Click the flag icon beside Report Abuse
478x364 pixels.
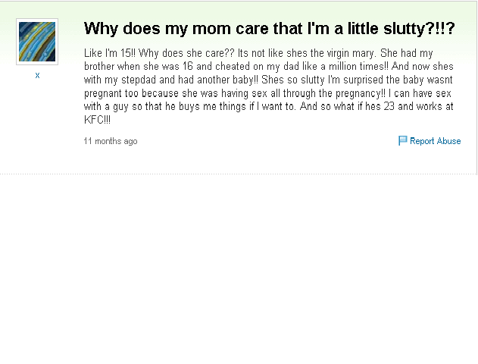(403, 141)
